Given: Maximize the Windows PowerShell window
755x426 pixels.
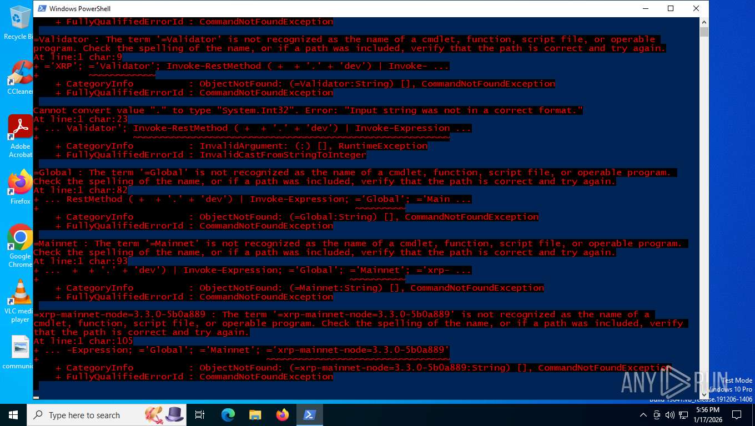Looking at the screenshot, I should click(671, 8).
